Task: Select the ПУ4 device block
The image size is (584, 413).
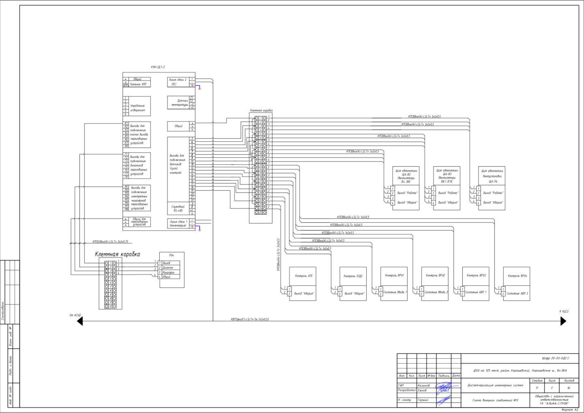Action: (172, 270)
